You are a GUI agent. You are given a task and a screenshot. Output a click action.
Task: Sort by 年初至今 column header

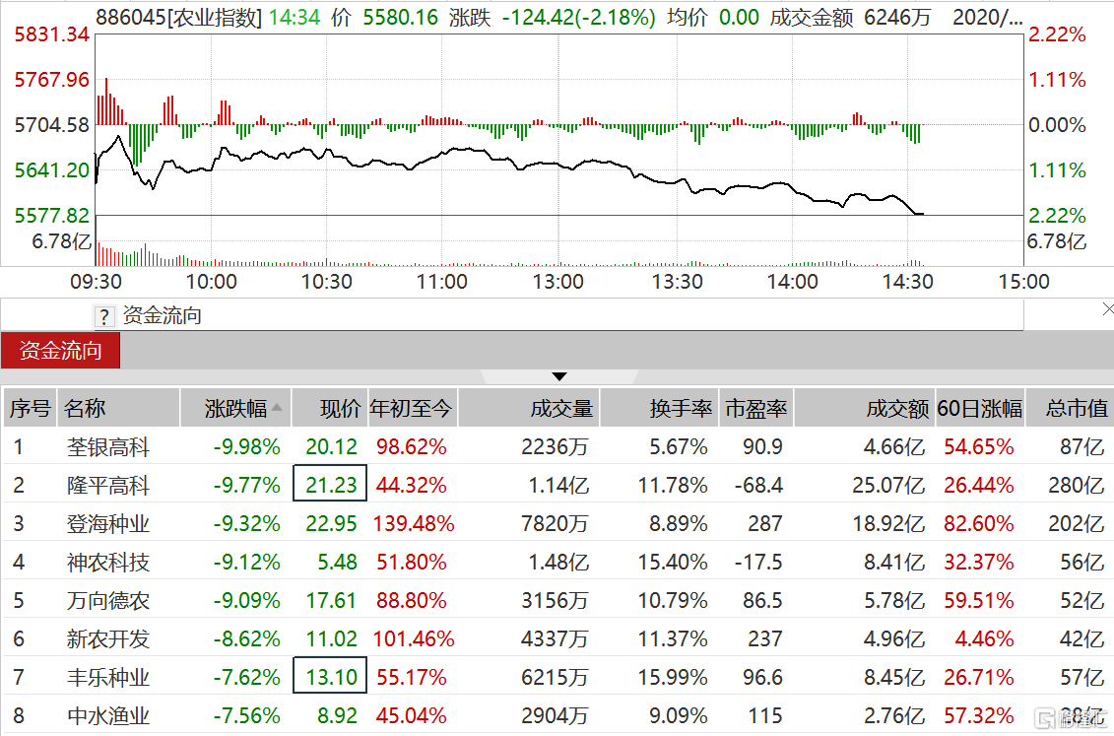click(412, 408)
